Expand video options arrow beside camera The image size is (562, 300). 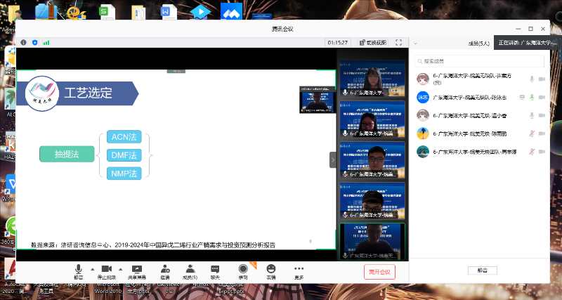click(x=119, y=269)
